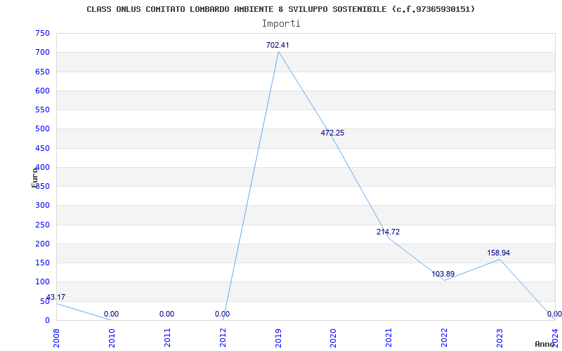The width and height of the screenshot is (562, 351).
Task: Click the 350 tick label on y-axis
Action: pos(42,186)
